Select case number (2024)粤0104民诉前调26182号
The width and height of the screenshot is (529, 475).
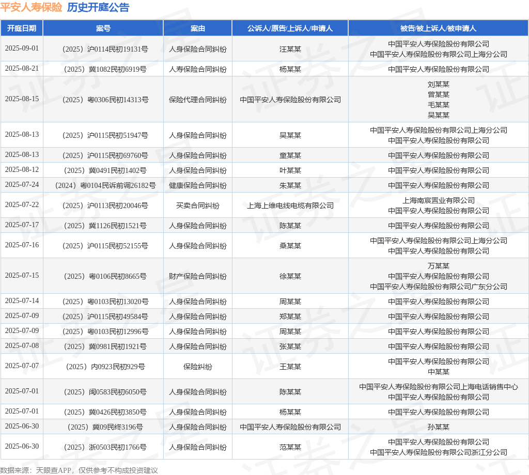click(x=105, y=185)
